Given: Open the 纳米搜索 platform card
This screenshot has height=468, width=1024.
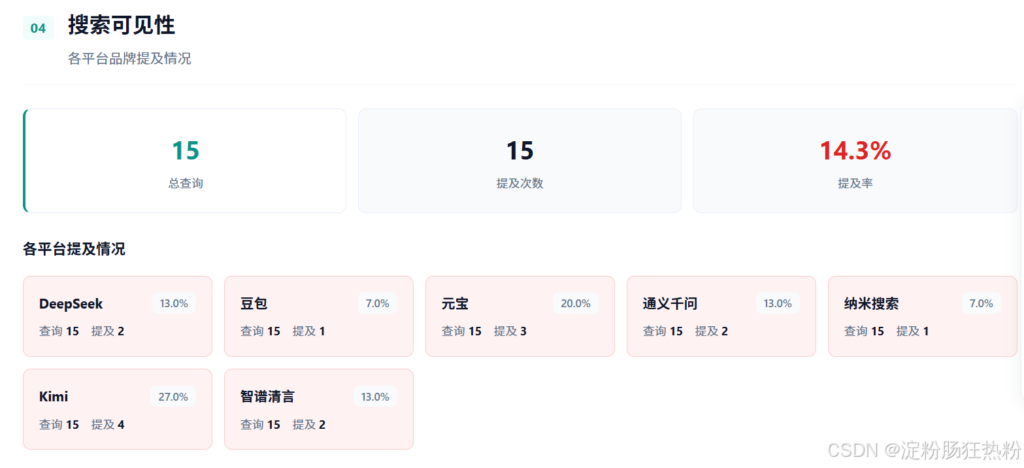Looking at the screenshot, I should [923, 316].
